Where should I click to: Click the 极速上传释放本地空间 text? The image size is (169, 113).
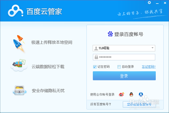click(52, 42)
